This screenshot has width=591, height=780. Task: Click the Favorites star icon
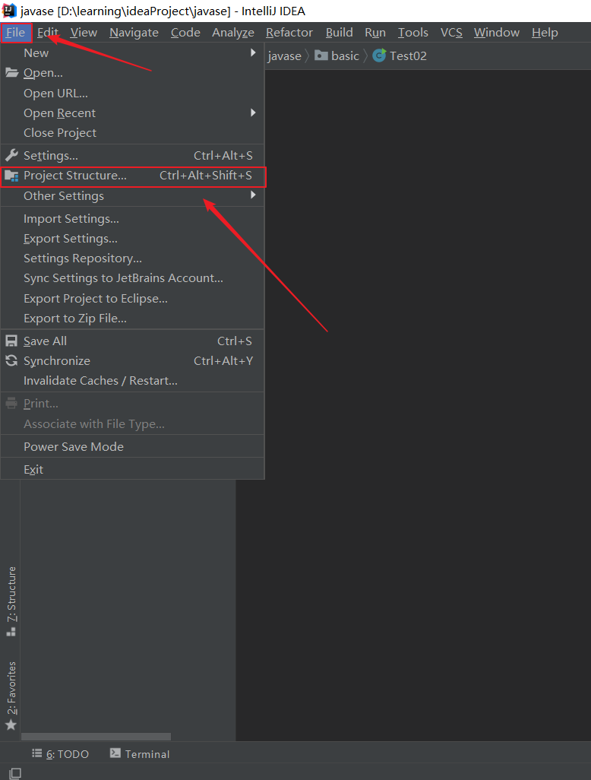click(x=11, y=725)
